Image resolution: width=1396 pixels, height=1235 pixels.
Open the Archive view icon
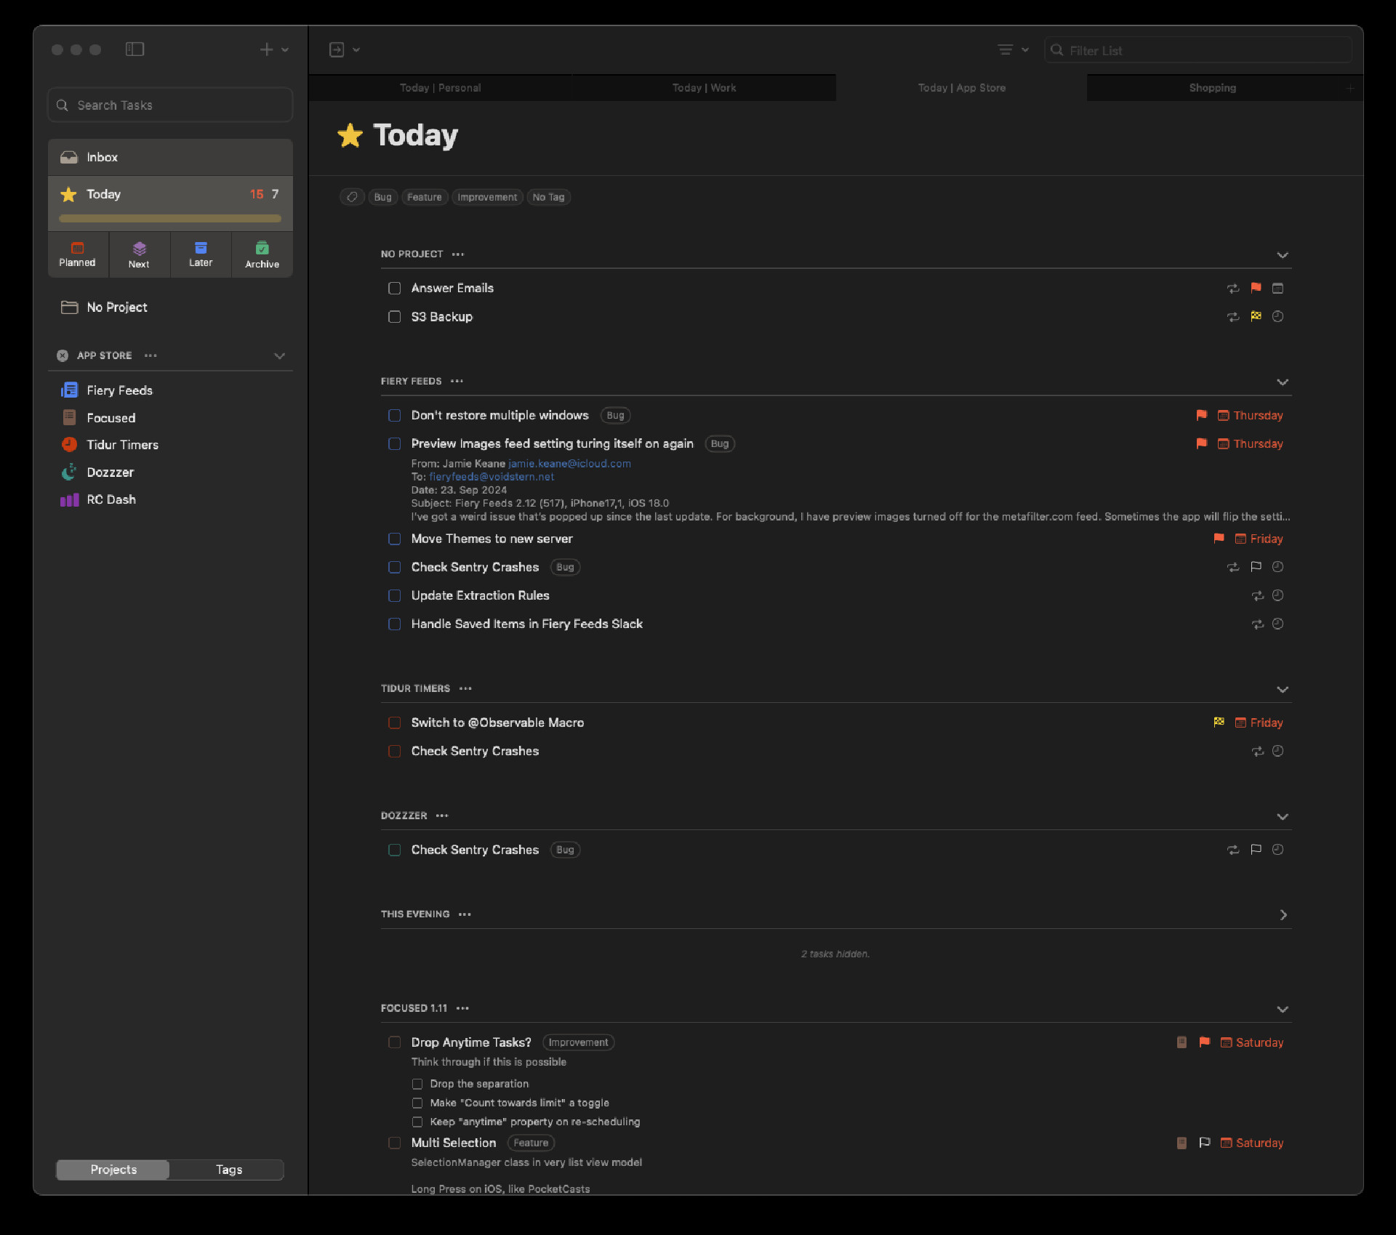(x=262, y=254)
